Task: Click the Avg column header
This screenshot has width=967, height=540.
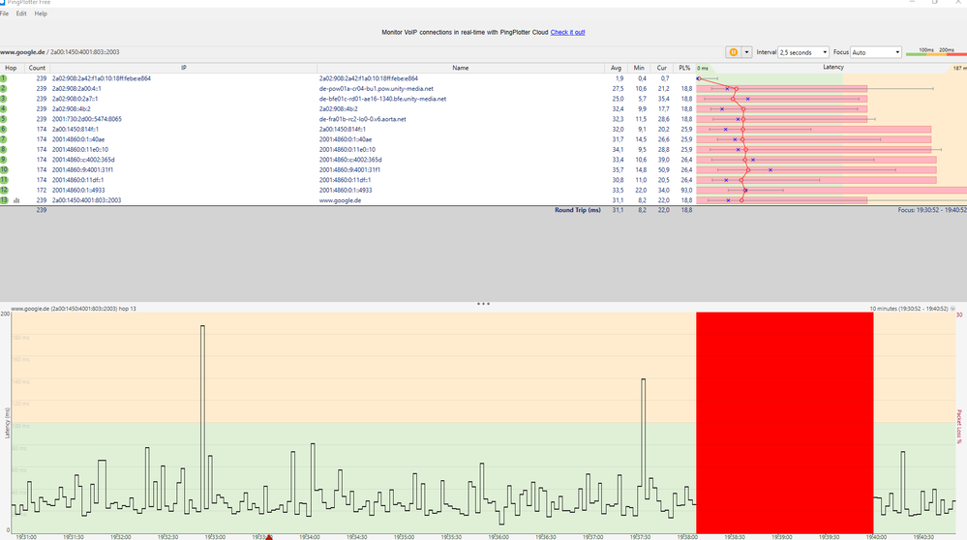Action: (616, 68)
